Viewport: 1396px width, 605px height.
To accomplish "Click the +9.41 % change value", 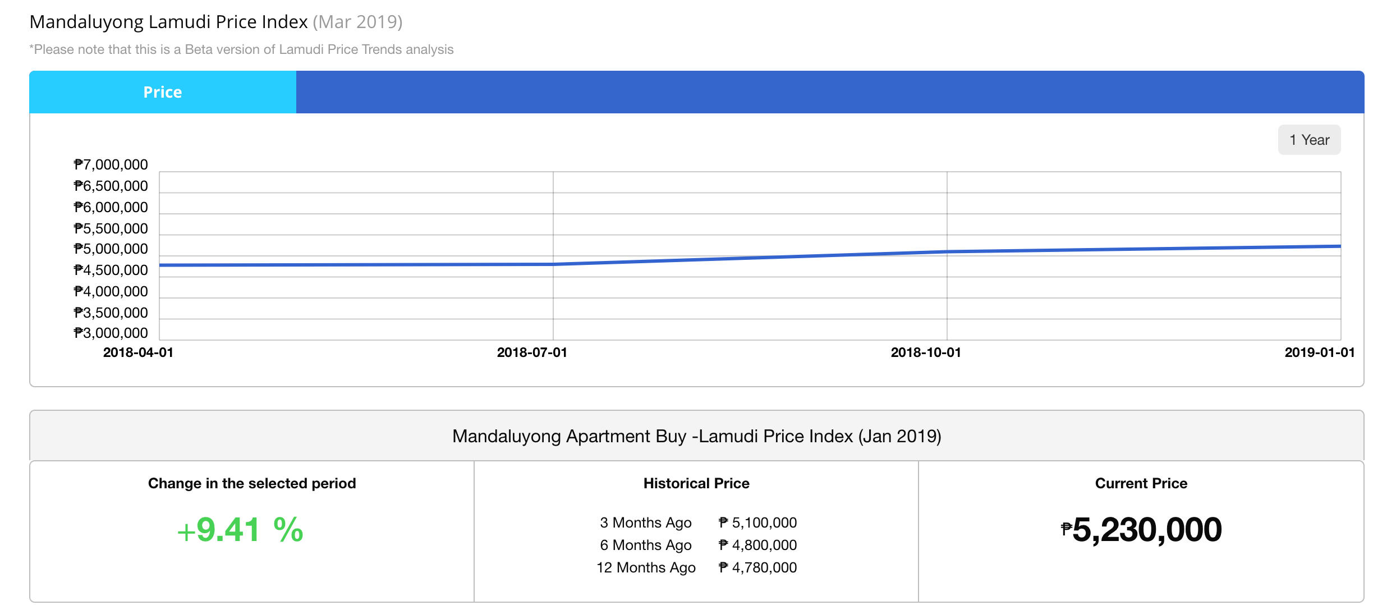I will (240, 530).
